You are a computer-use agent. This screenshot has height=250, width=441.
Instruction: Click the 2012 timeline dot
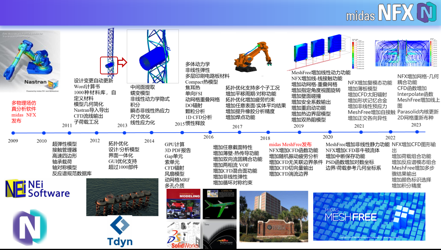(96, 133)
